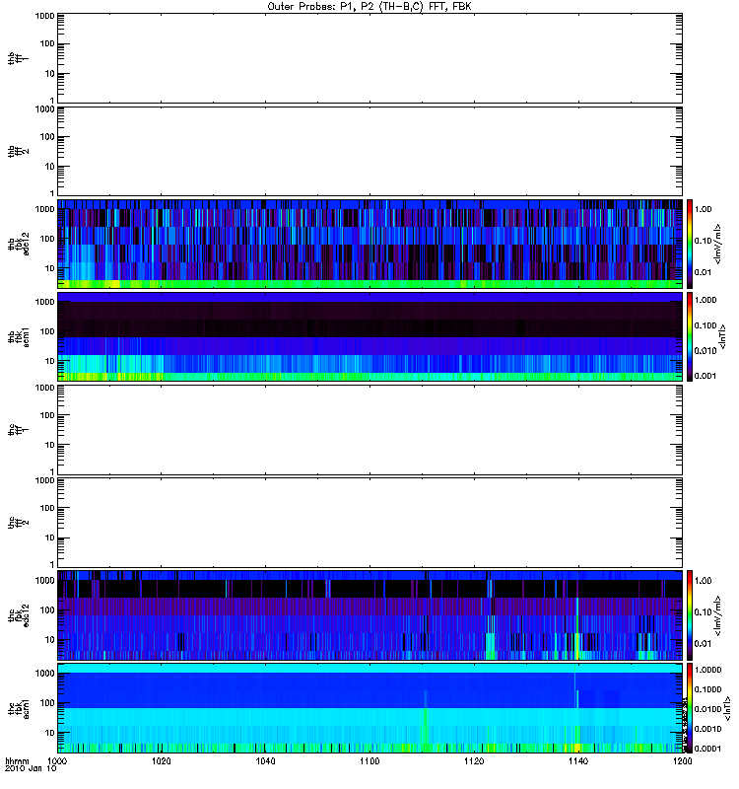Click the '0.01' tick on thc edc12 color bar
Viewport: 739px width, 789px height.
click(703, 644)
